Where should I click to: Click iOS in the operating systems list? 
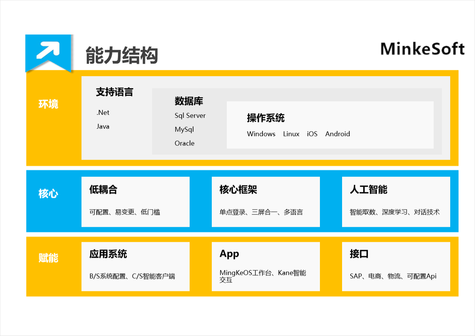pyautogui.click(x=312, y=134)
